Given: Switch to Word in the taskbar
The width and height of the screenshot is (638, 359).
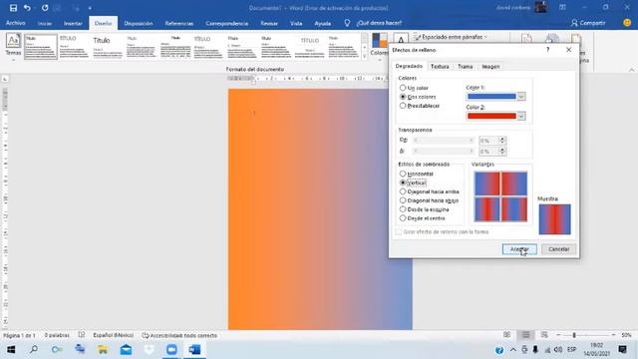Looking at the screenshot, I should pyautogui.click(x=194, y=350).
